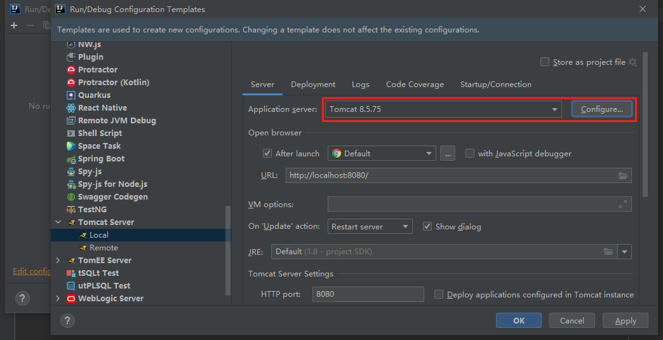Click the Protractor template icon
Image resolution: width=663 pixels, height=340 pixels.
tap(71, 70)
